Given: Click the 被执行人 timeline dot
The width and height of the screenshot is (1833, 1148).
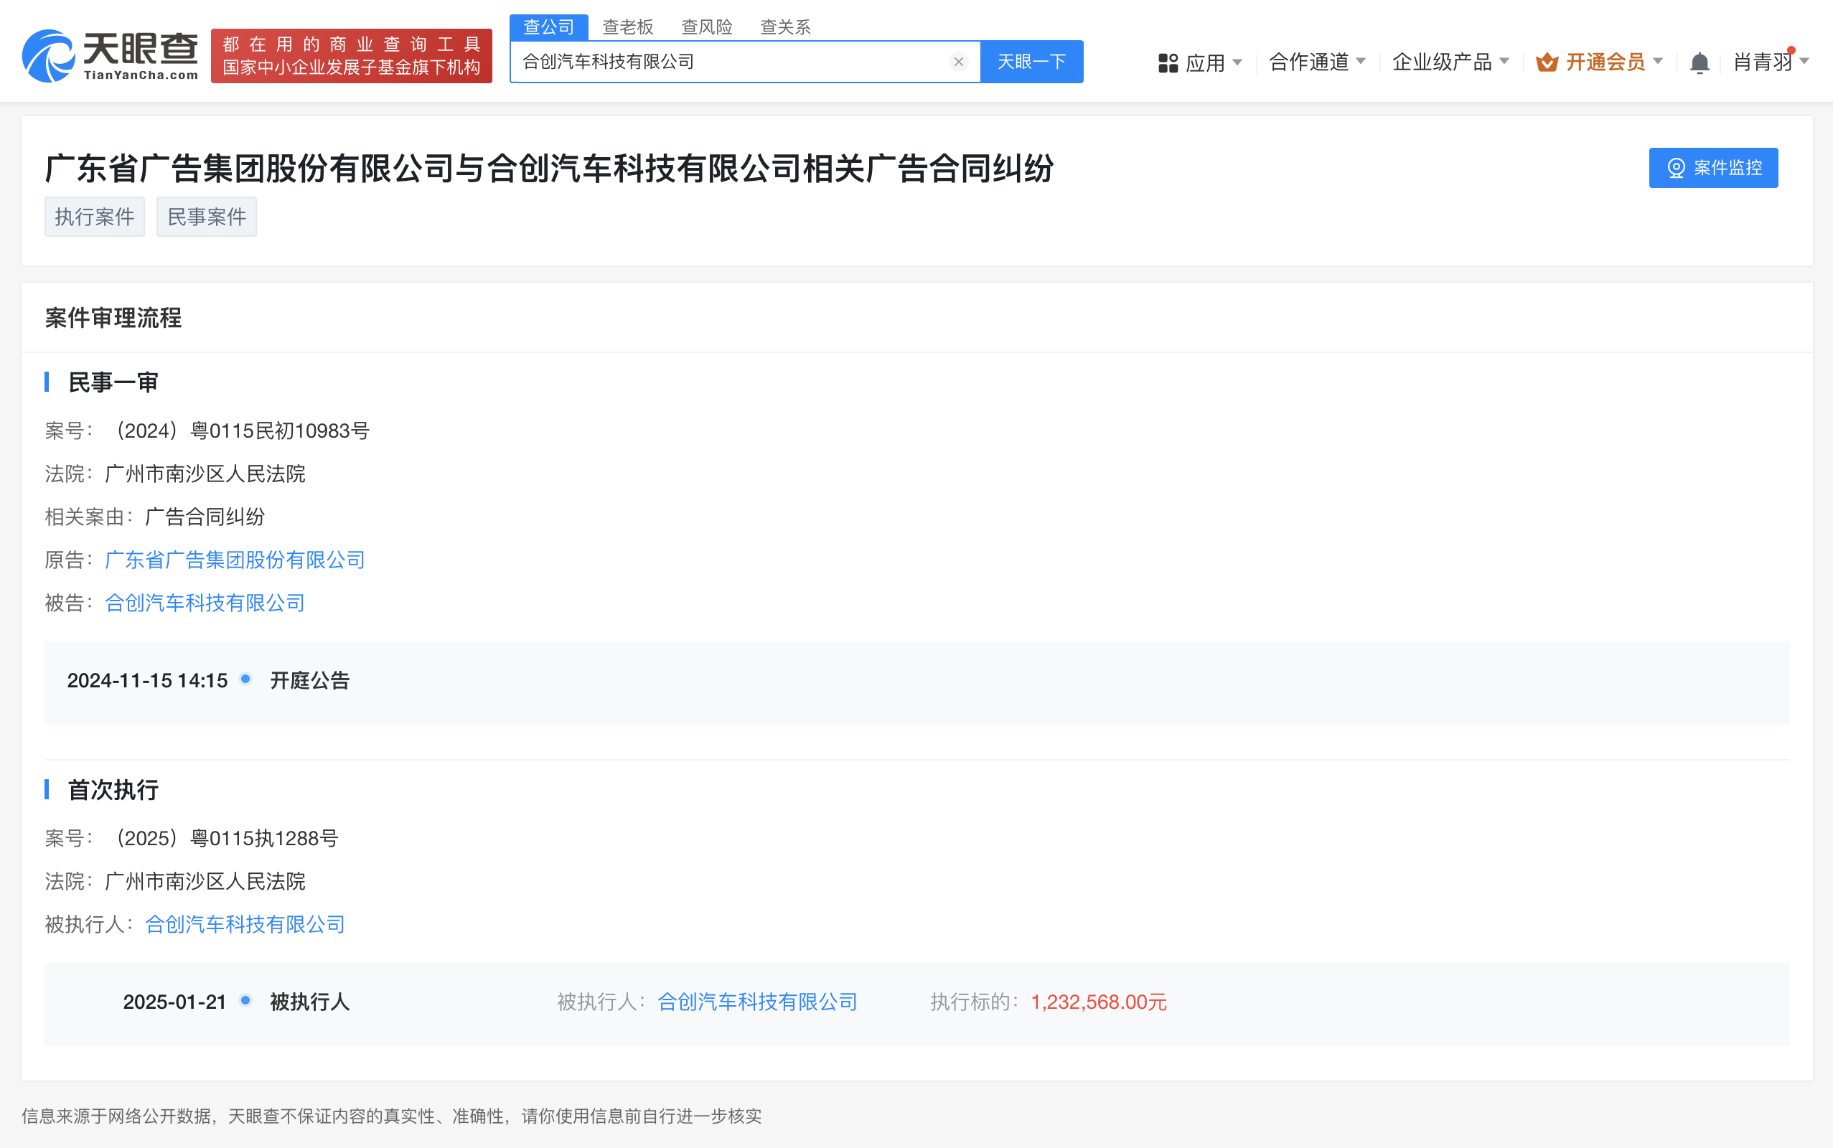Looking at the screenshot, I should point(245,1001).
